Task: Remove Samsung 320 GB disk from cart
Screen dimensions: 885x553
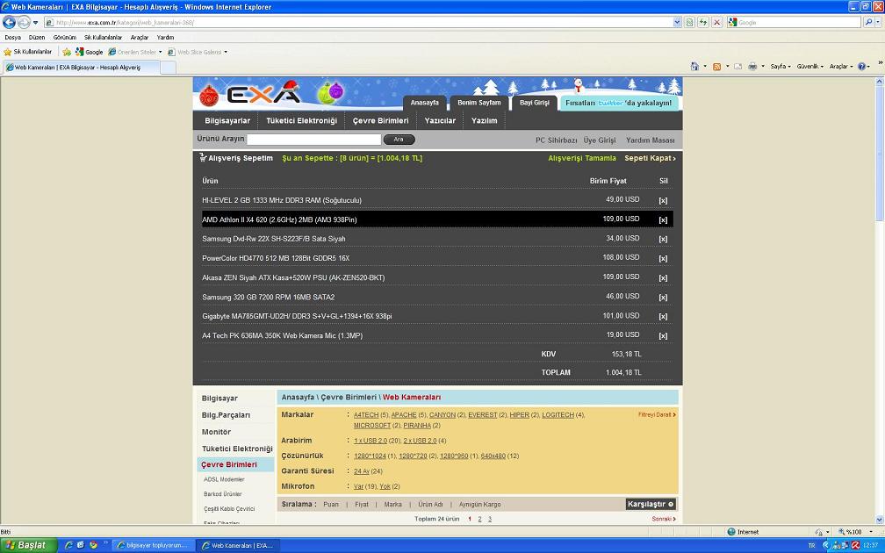Action: [663, 298]
